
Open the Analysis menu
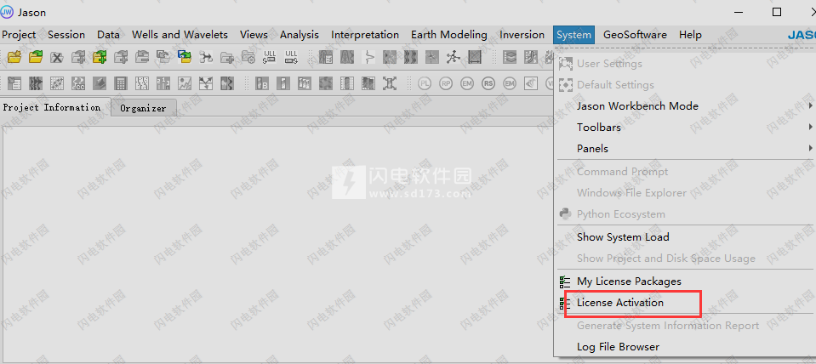300,35
